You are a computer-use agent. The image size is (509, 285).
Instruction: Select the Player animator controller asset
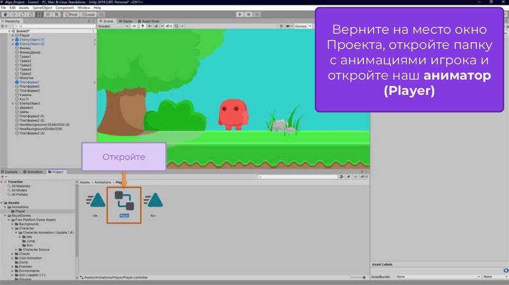(124, 204)
